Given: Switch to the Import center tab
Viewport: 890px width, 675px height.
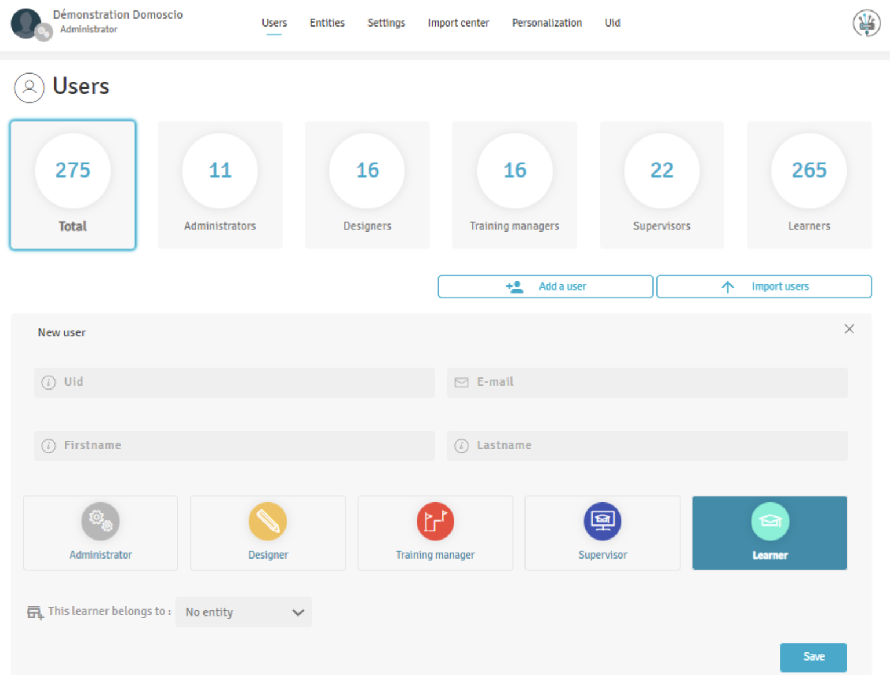Looking at the screenshot, I should [x=458, y=23].
